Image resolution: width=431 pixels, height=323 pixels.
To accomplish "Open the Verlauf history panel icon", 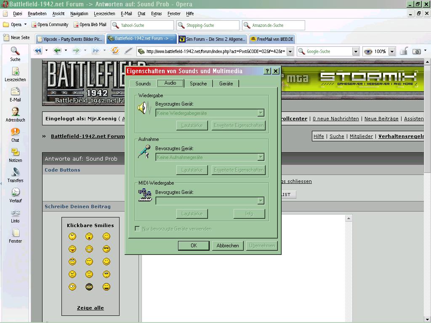I will [x=16, y=192].
